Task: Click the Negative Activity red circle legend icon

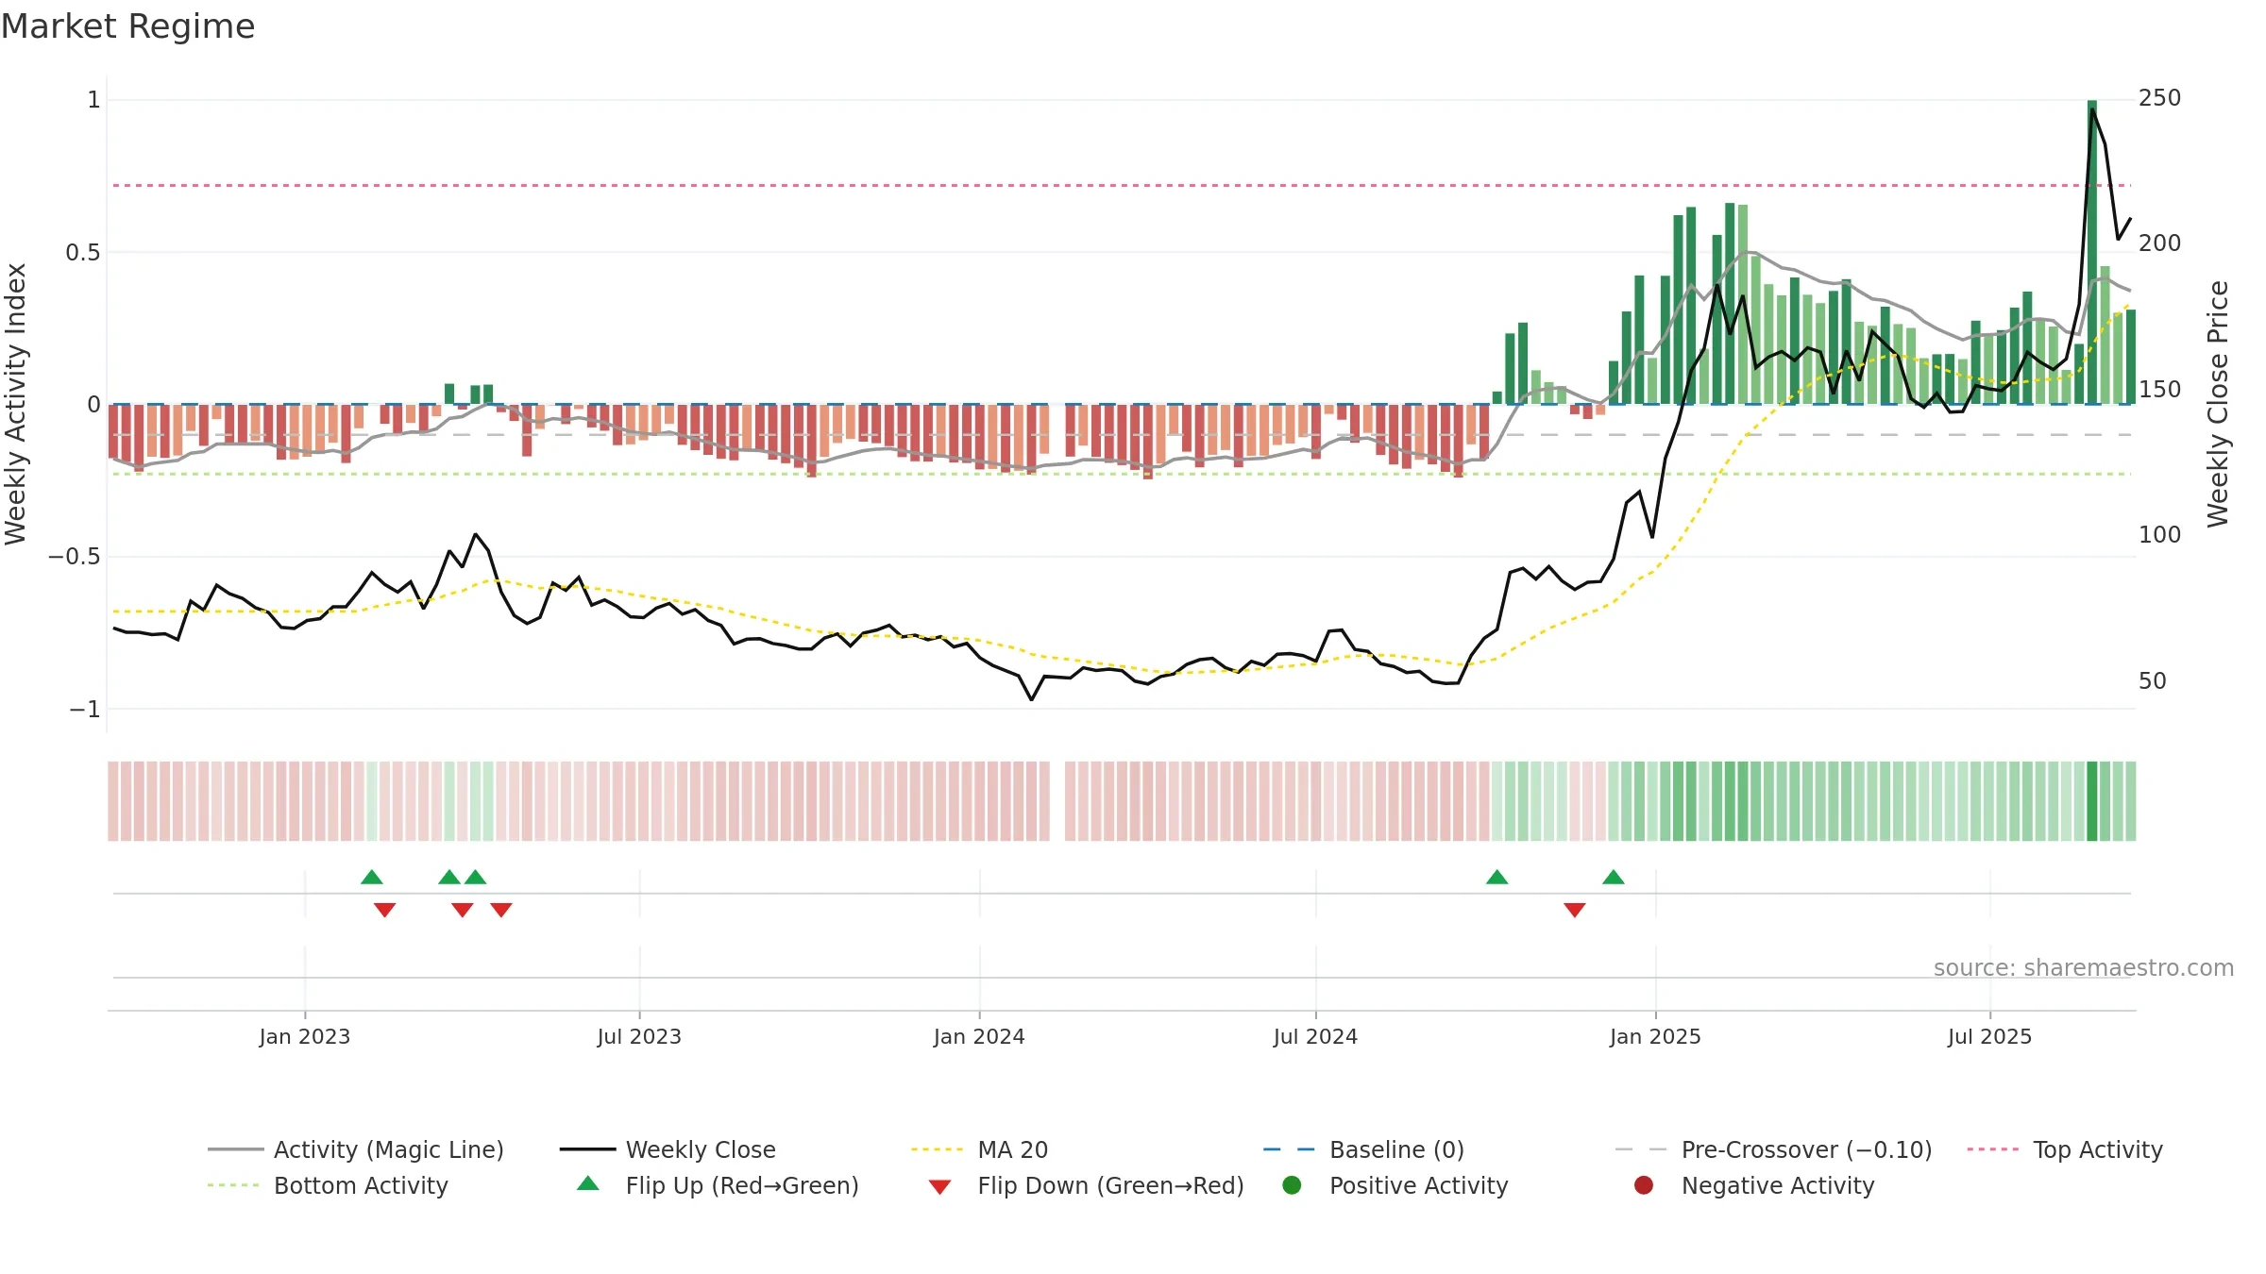Action: 1644,1184
